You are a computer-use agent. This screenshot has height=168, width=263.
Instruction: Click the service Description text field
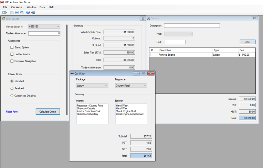click(x=192, y=25)
